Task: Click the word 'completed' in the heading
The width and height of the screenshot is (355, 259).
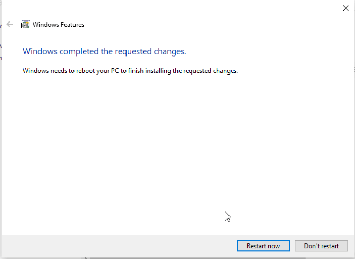Action: pyautogui.click(x=79, y=51)
